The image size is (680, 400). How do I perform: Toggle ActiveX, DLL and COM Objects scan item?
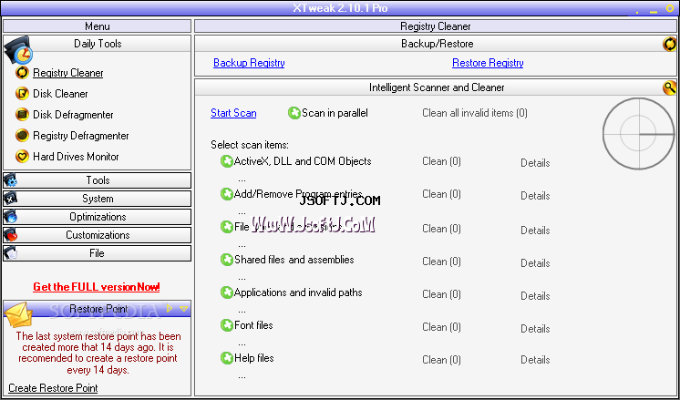coord(227,161)
